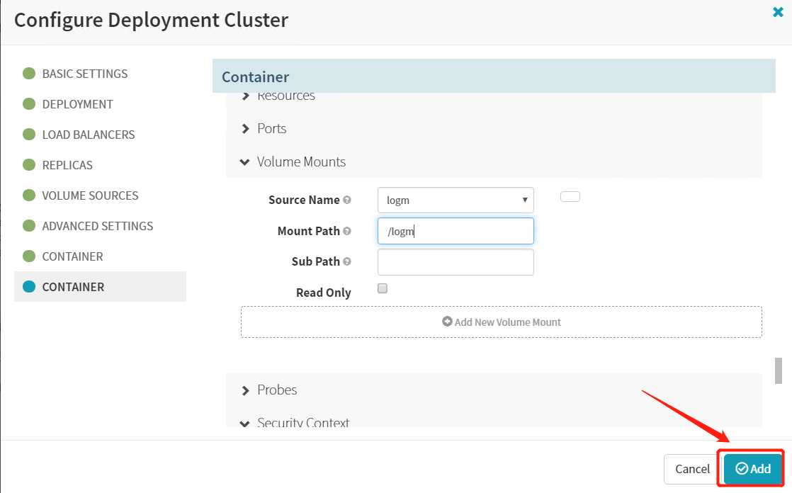Go to the Load Balancers step
This screenshot has height=493, width=792.
[88, 135]
